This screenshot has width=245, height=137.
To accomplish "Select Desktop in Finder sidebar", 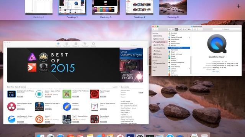I will tap(159, 36).
